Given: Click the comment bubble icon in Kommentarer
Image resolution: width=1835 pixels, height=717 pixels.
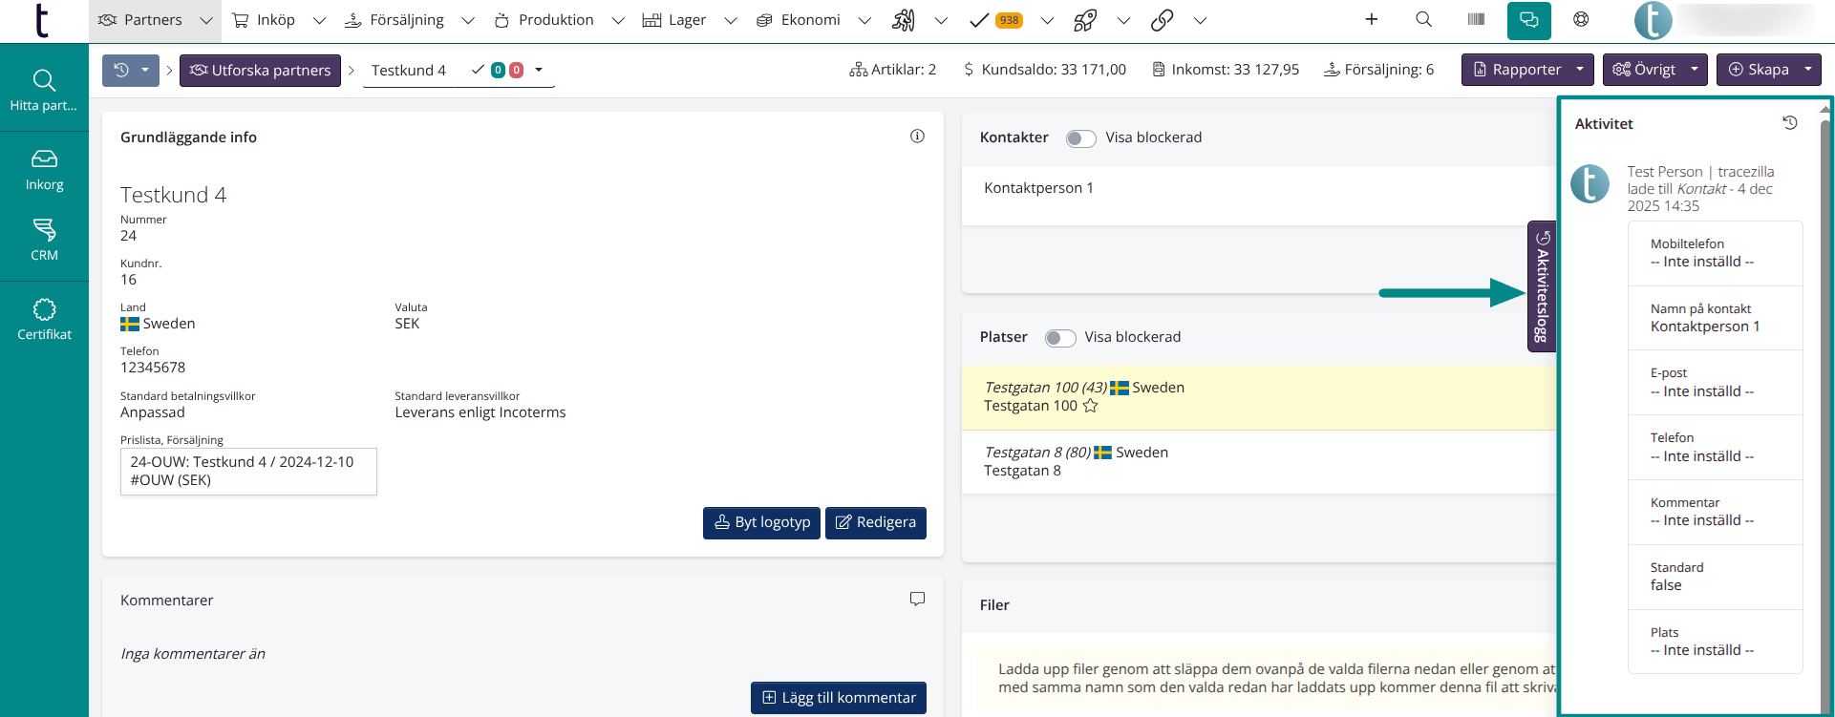Looking at the screenshot, I should [917, 600].
